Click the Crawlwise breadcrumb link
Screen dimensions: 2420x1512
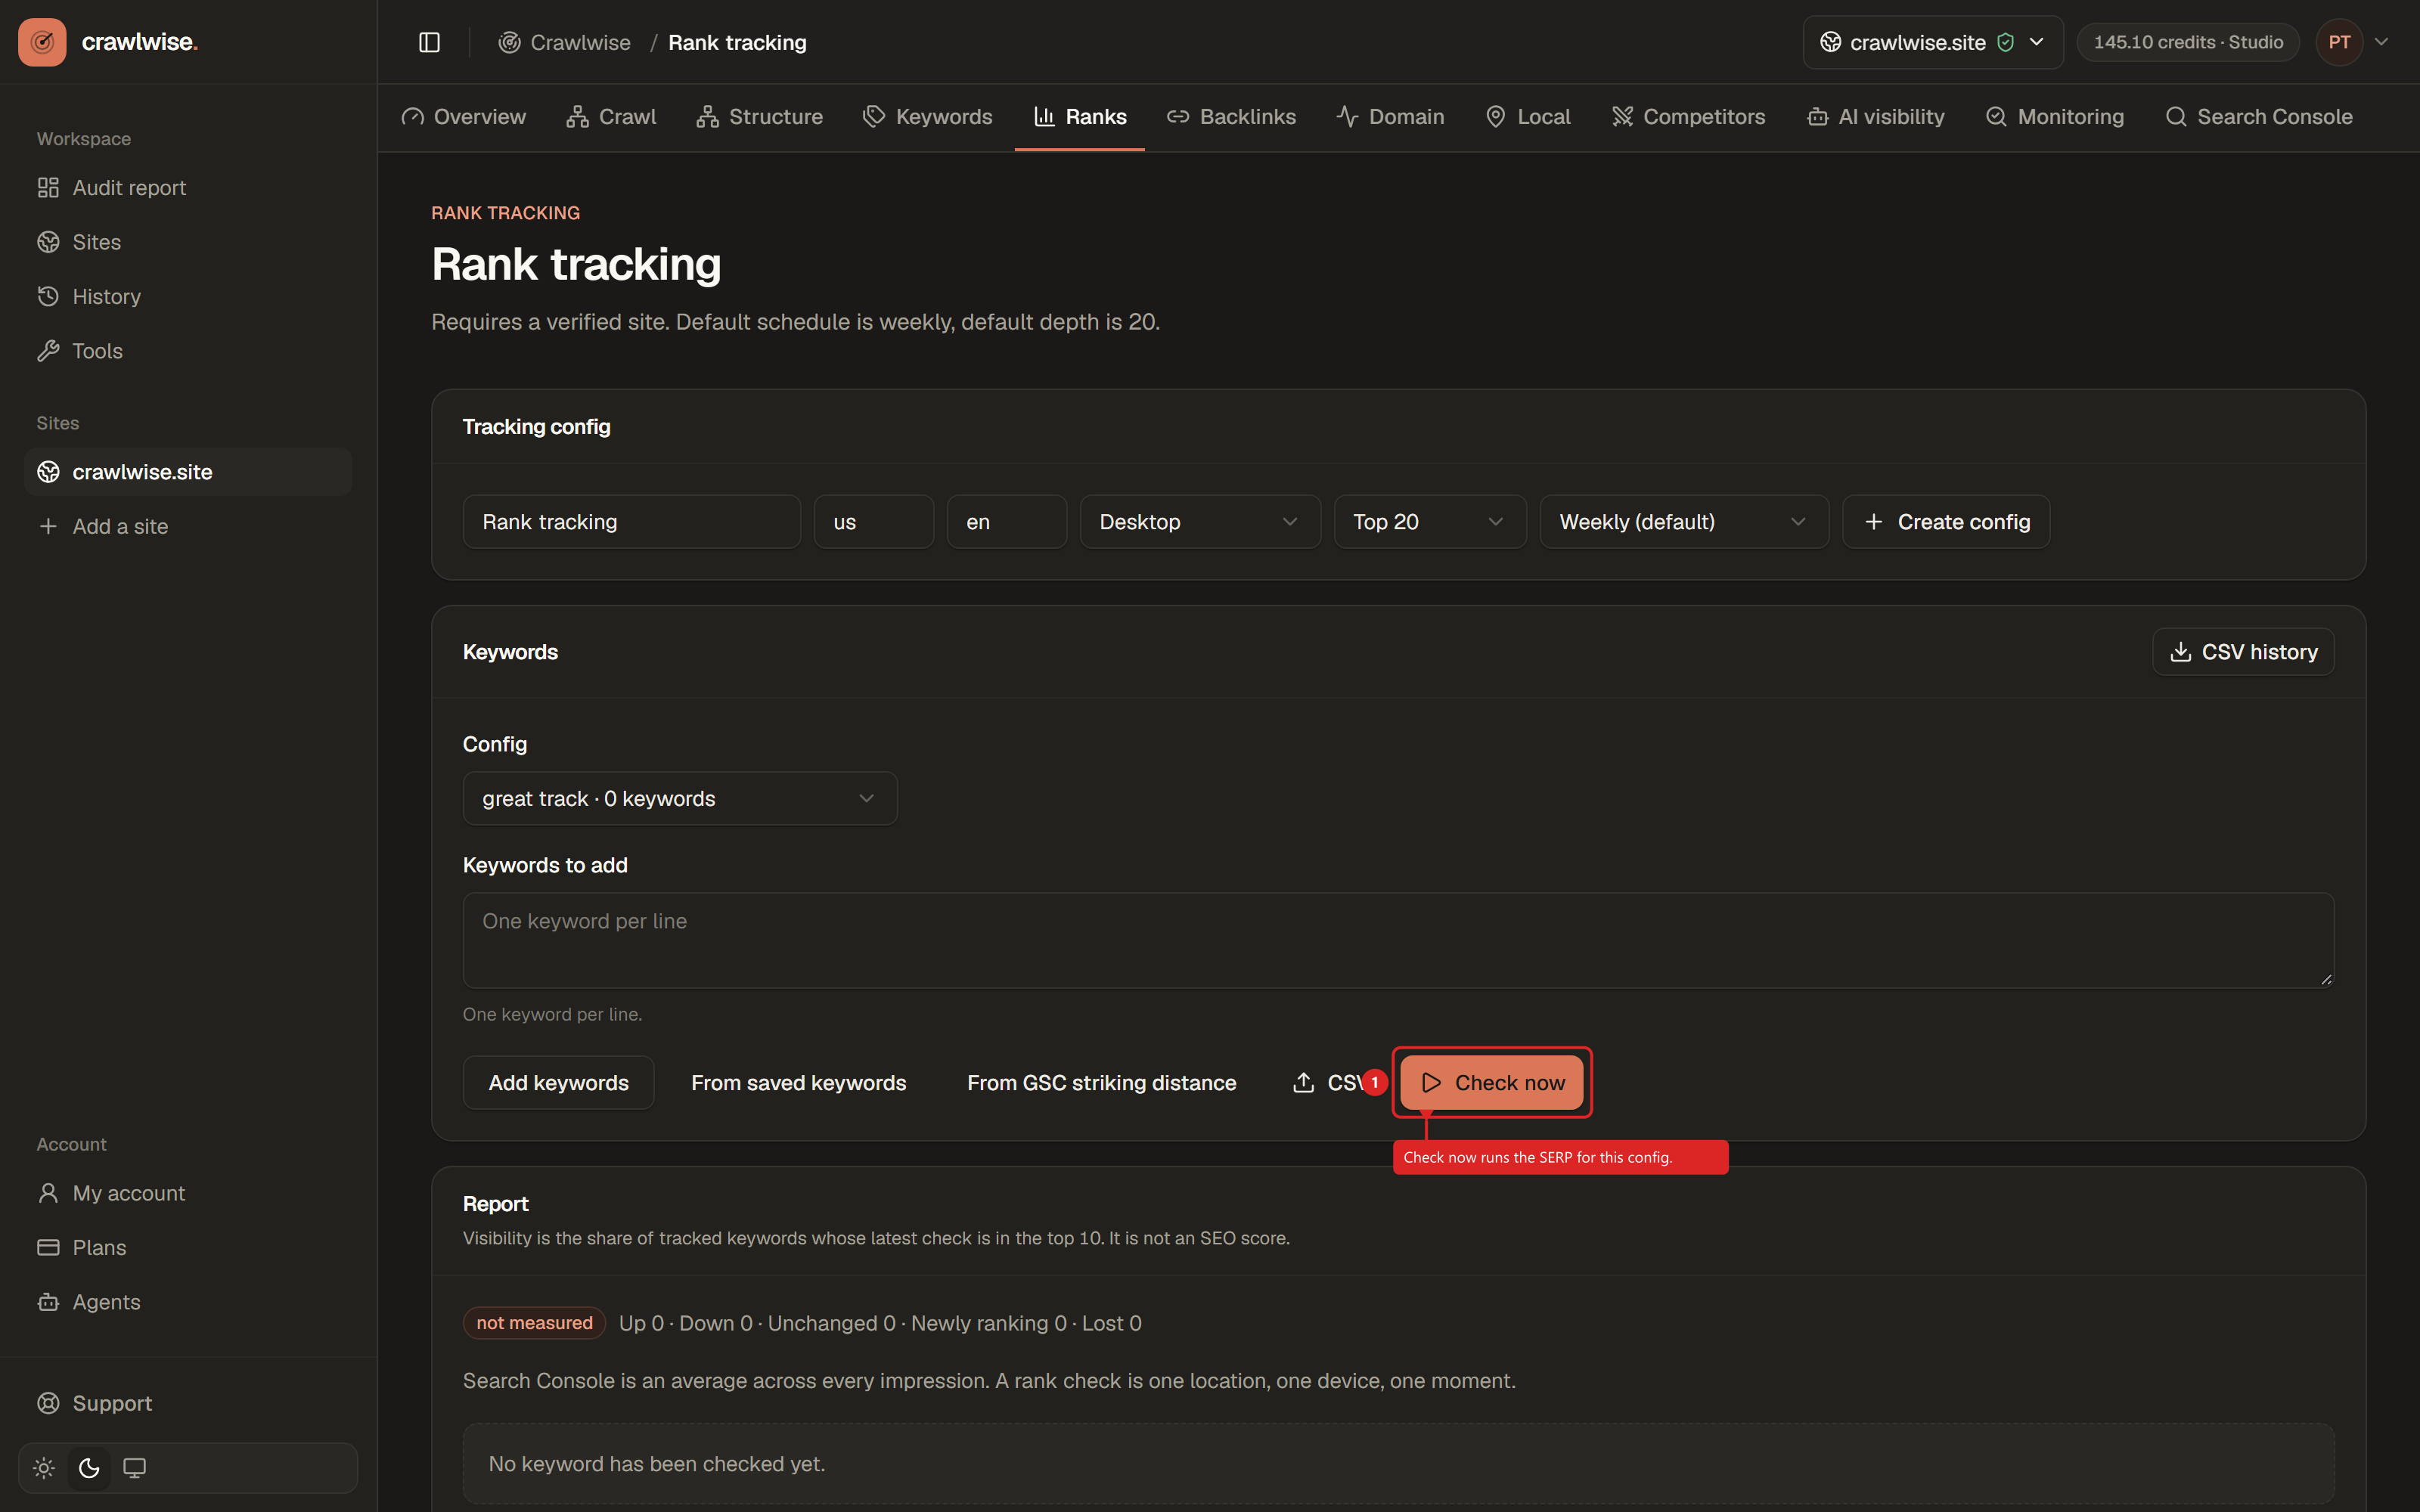click(565, 42)
